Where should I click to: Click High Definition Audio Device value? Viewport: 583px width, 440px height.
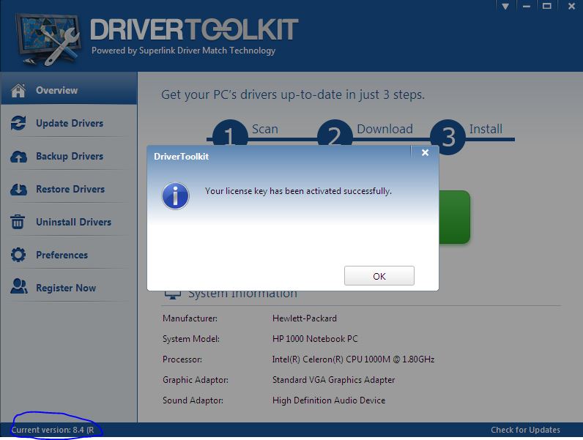click(x=329, y=400)
